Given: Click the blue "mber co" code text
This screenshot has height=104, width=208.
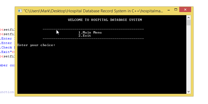Looking at the screenshot, I should point(7,65).
